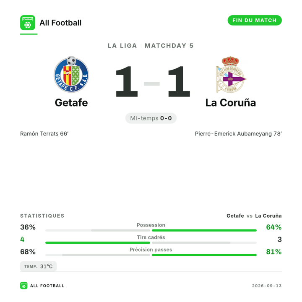The width and height of the screenshot is (302, 302).
Task: Click the Getafe C.F. club crest
Action: (x=71, y=74)
